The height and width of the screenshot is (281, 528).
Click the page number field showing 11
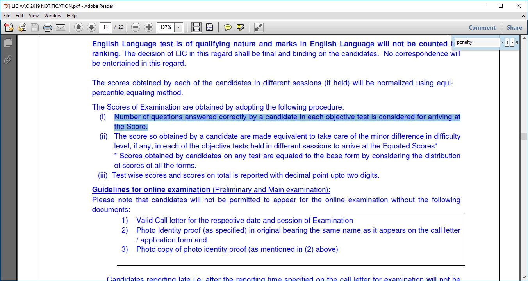tap(105, 27)
